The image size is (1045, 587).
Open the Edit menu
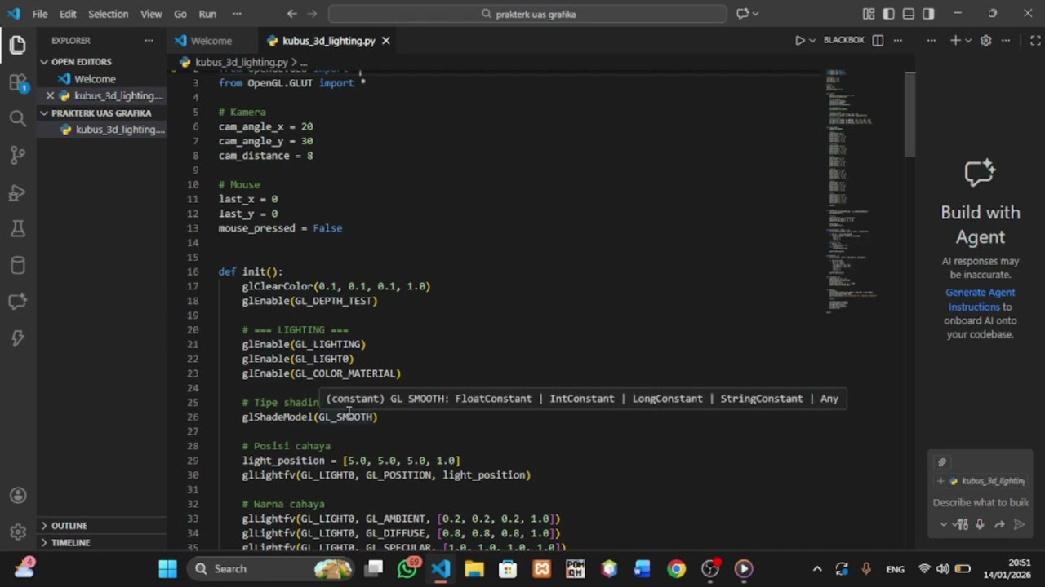pyautogui.click(x=68, y=14)
